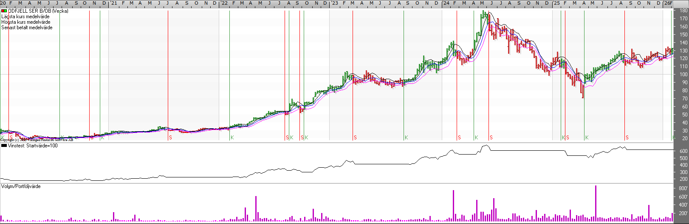The image size is (689, 224).
Task: Select the K buy marker in February 2022
Action: (x=232, y=138)
